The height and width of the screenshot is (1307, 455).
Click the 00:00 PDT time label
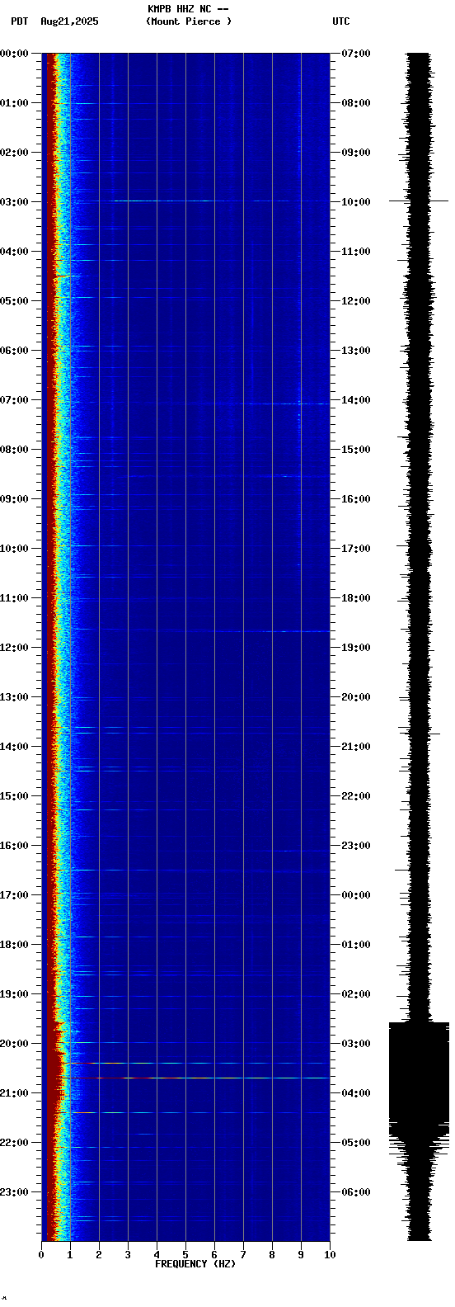click(14, 54)
